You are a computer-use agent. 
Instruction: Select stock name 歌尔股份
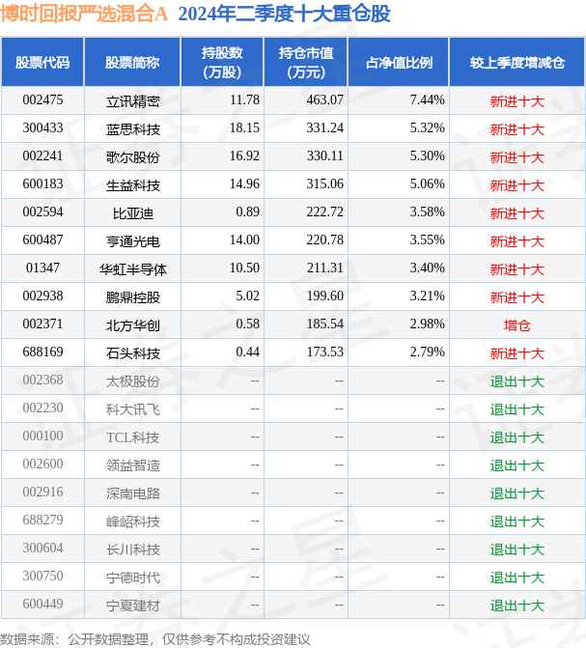[132, 157]
